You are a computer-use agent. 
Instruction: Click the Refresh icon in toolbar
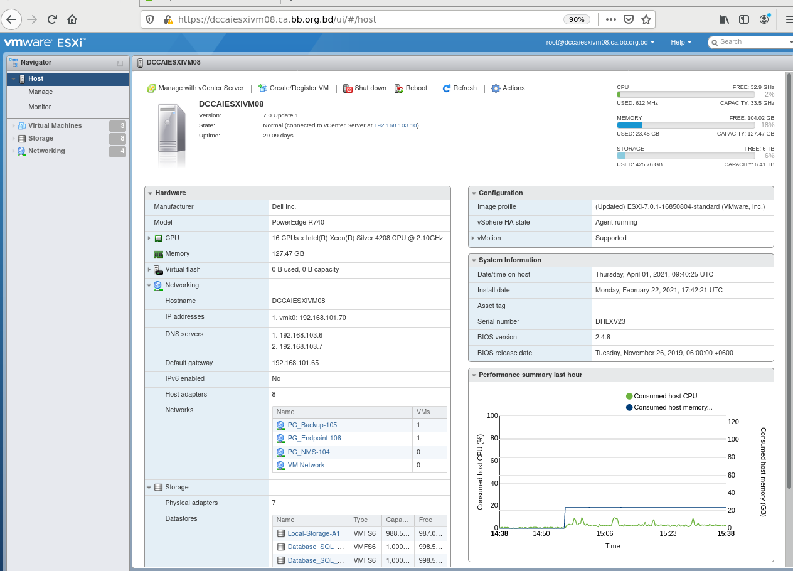click(447, 88)
